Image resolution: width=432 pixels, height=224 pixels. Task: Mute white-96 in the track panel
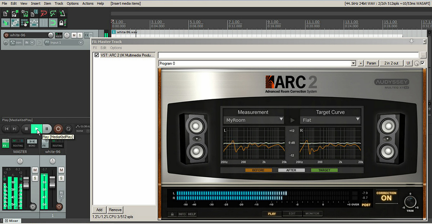click(74, 35)
